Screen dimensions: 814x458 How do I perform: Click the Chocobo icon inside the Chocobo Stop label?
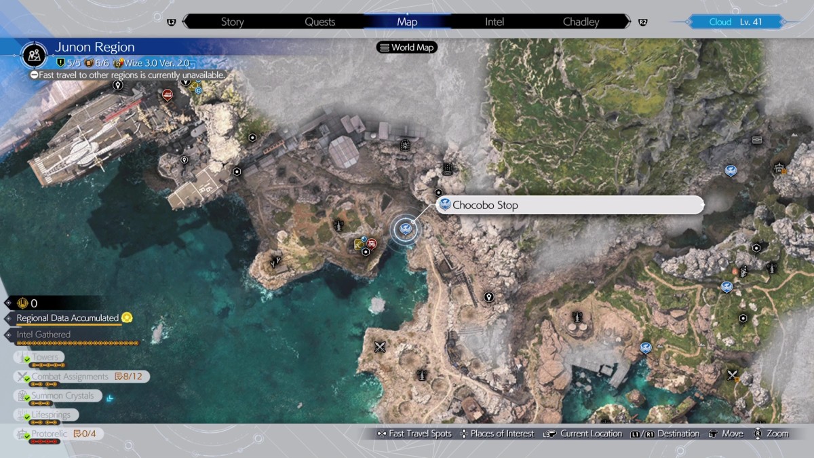coord(446,205)
